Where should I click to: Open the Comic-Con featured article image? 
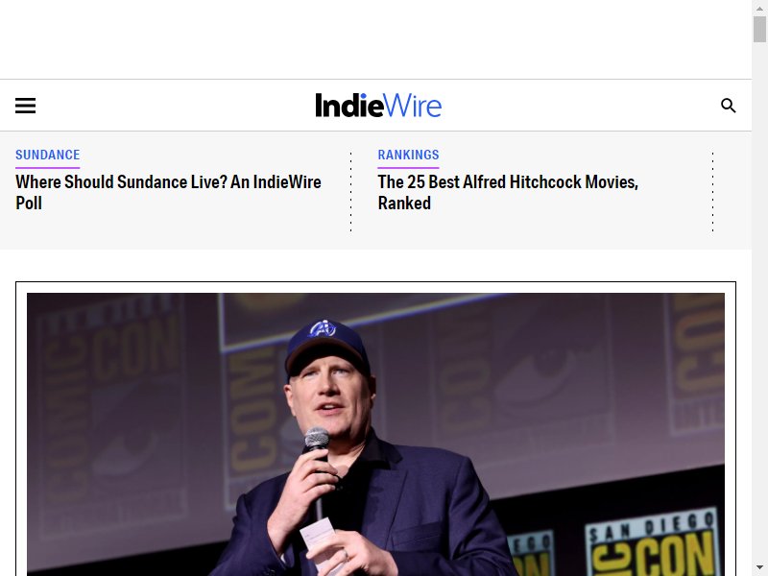(375, 435)
